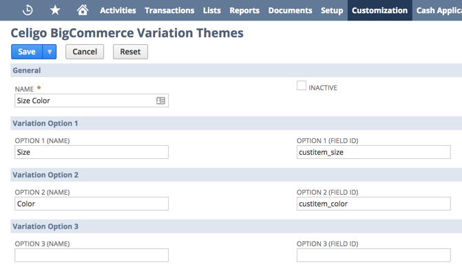The height and width of the screenshot is (267, 462).
Task: Click the OPTION 2 (NAME) label
Action: (43, 192)
